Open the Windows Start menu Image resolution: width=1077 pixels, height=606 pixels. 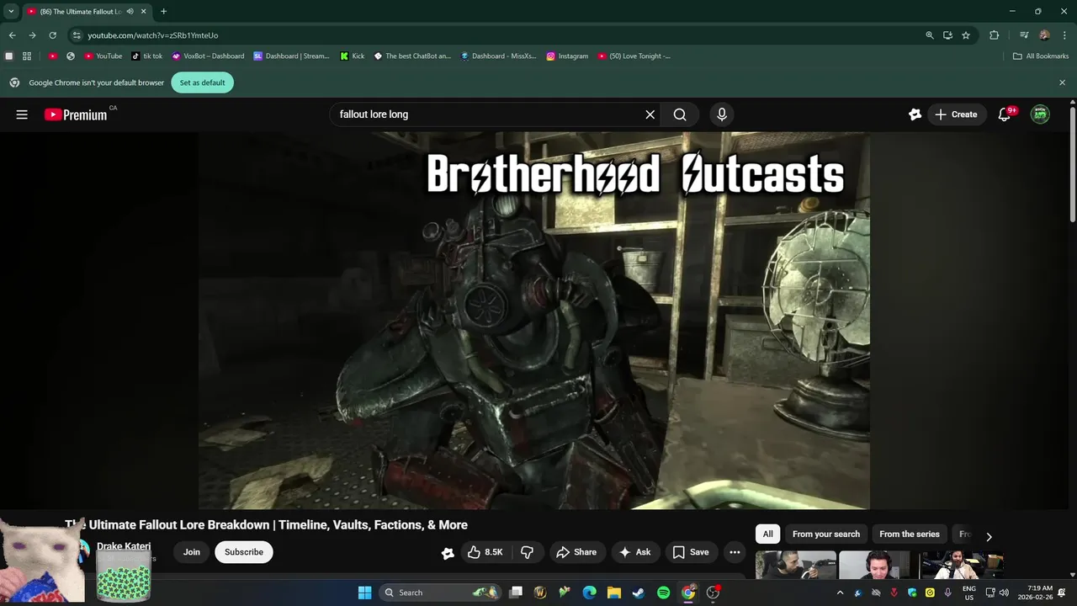point(364,593)
